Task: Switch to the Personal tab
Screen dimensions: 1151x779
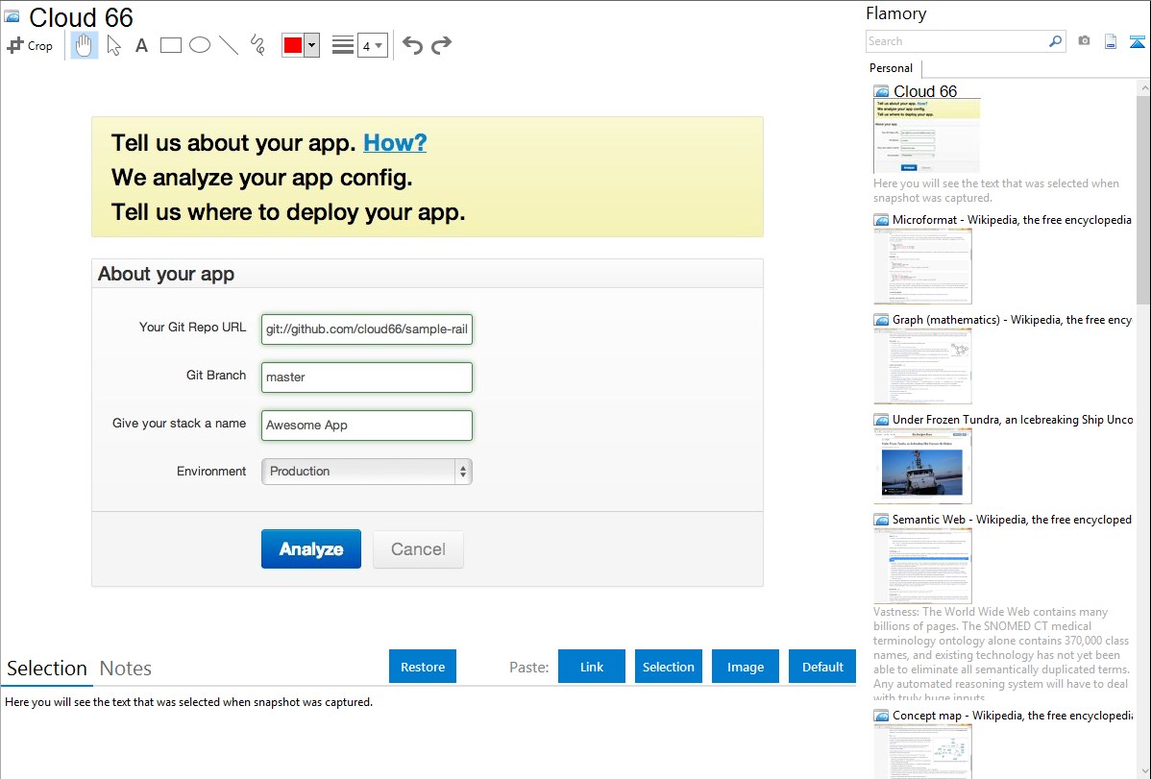Action: (892, 68)
